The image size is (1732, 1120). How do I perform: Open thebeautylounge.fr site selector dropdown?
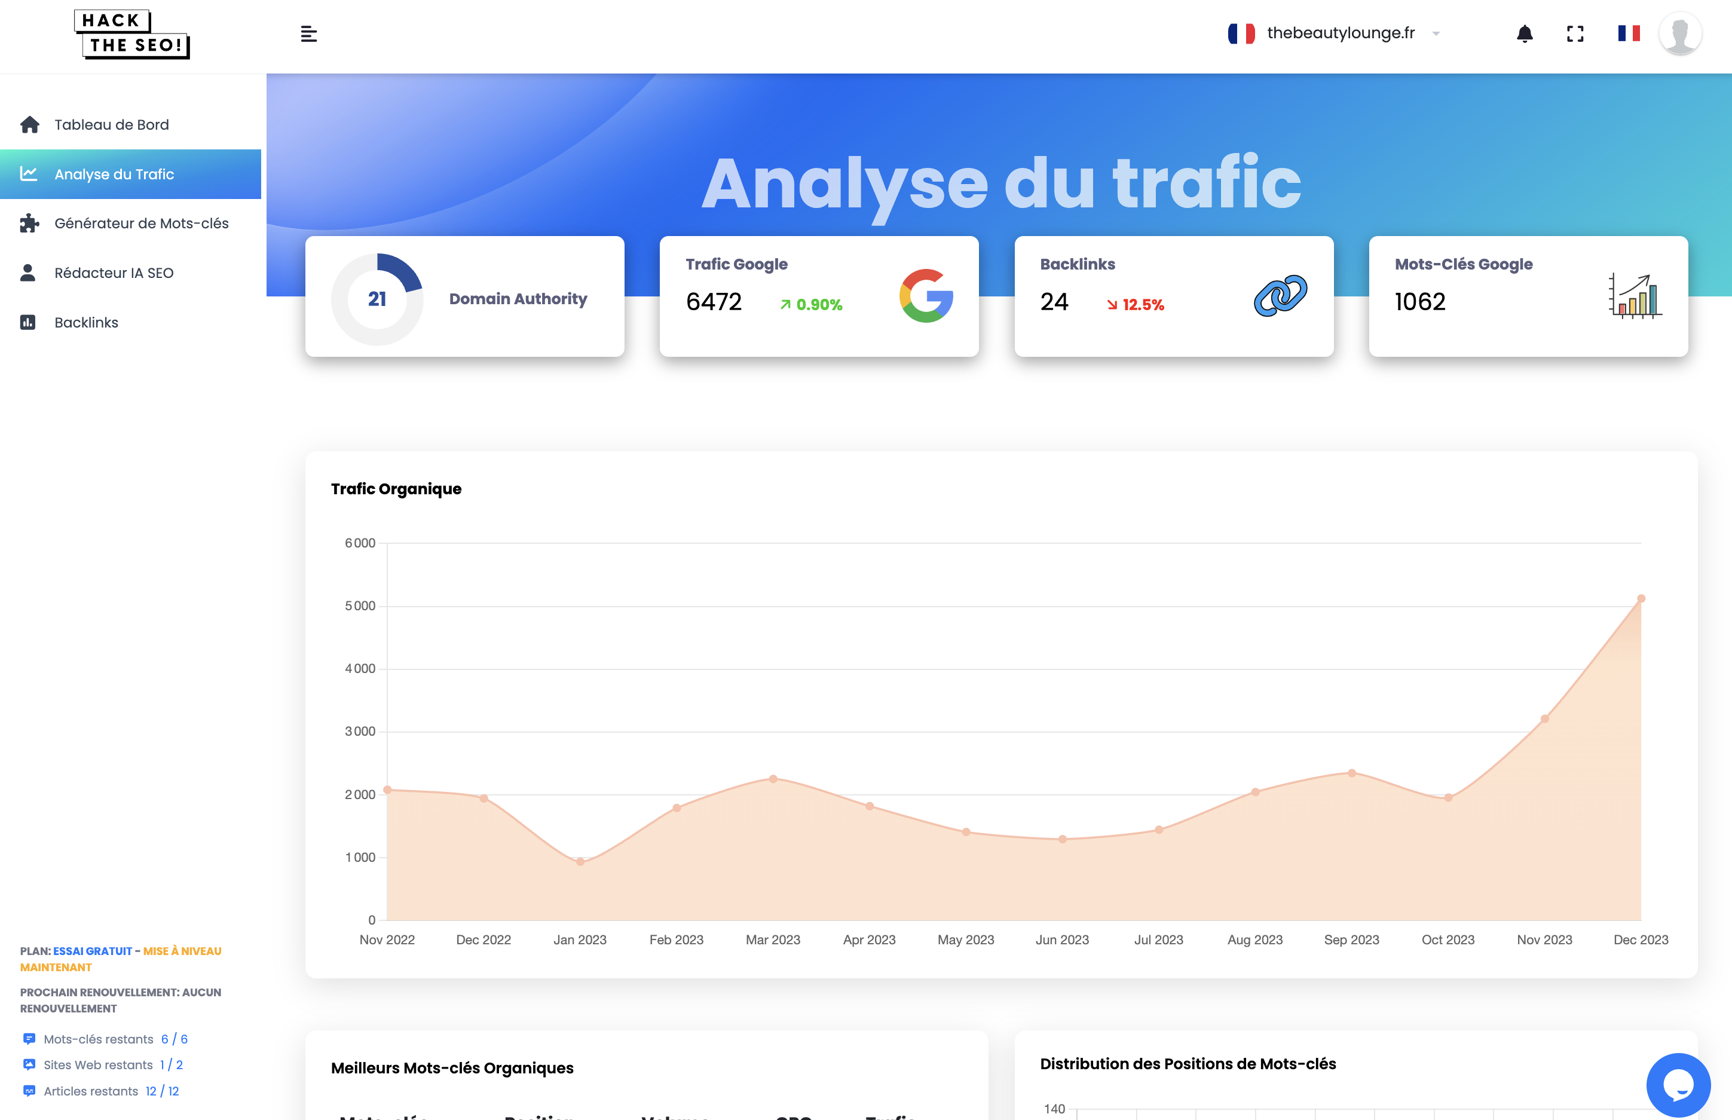[1335, 33]
